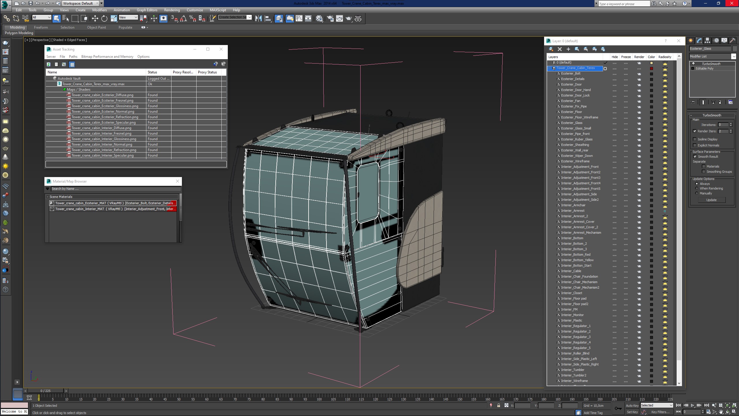Image resolution: width=739 pixels, height=416 pixels.
Task: Open the Material Editor icon
Action: pyautogui.click(x=319, y=18)
